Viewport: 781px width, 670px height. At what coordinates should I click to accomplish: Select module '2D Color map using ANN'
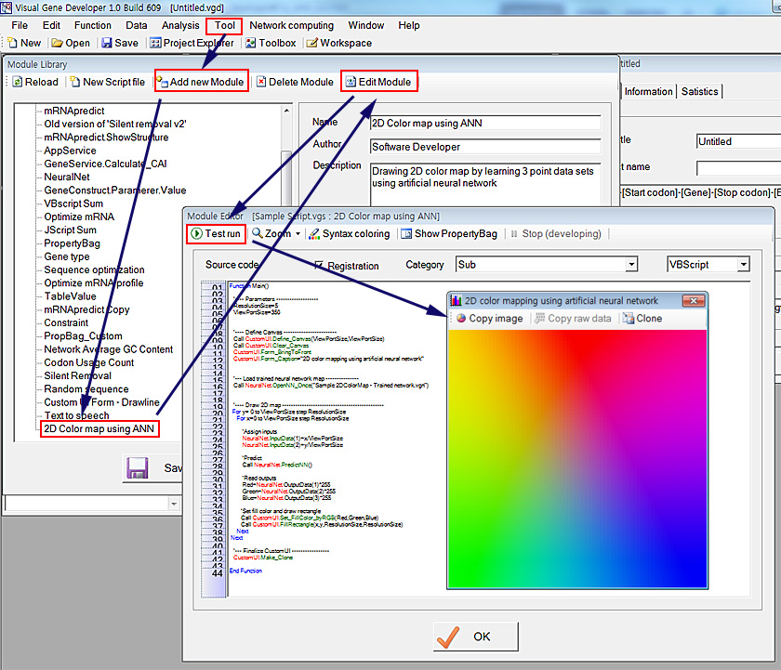(x=99, y=428)
